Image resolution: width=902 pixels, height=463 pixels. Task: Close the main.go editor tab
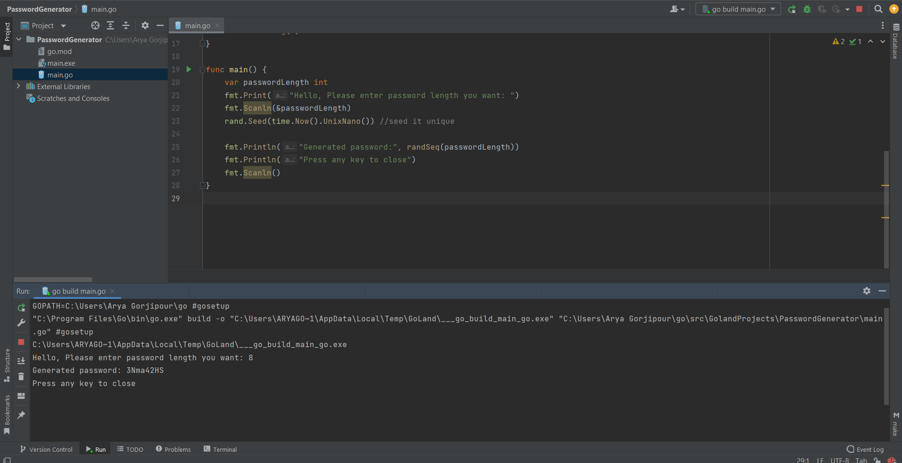[x=218, y=25]
